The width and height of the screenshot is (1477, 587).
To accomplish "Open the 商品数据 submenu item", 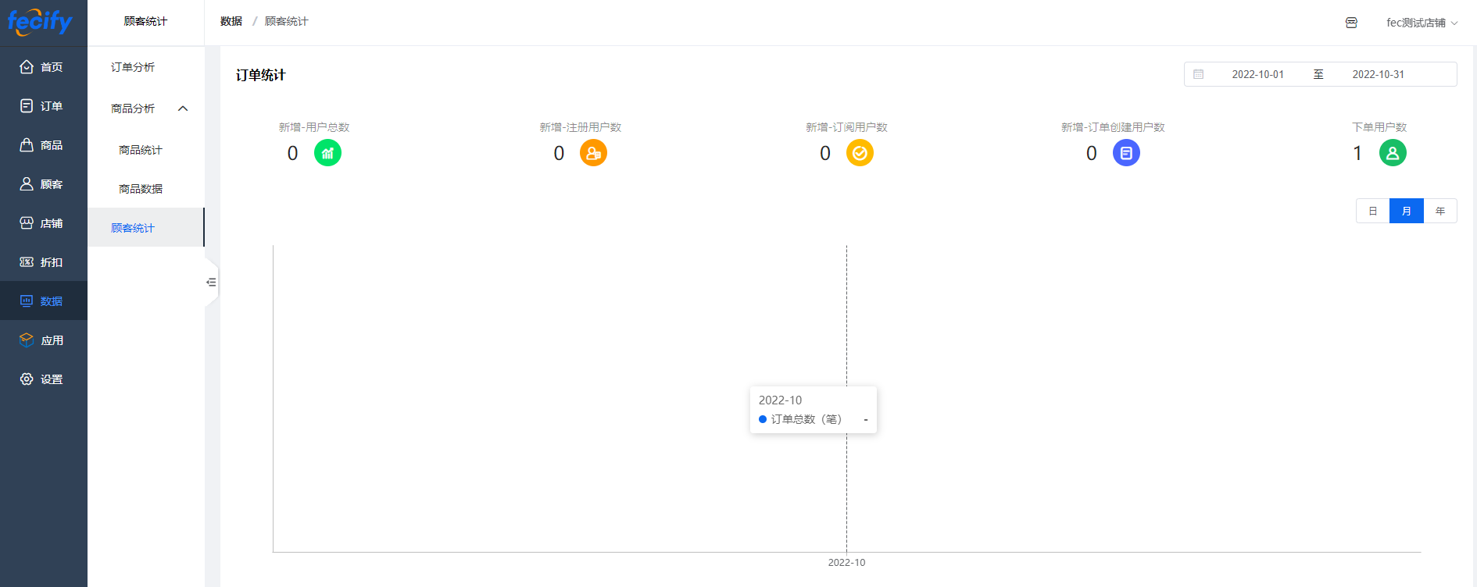I will (x=141, y=189).
